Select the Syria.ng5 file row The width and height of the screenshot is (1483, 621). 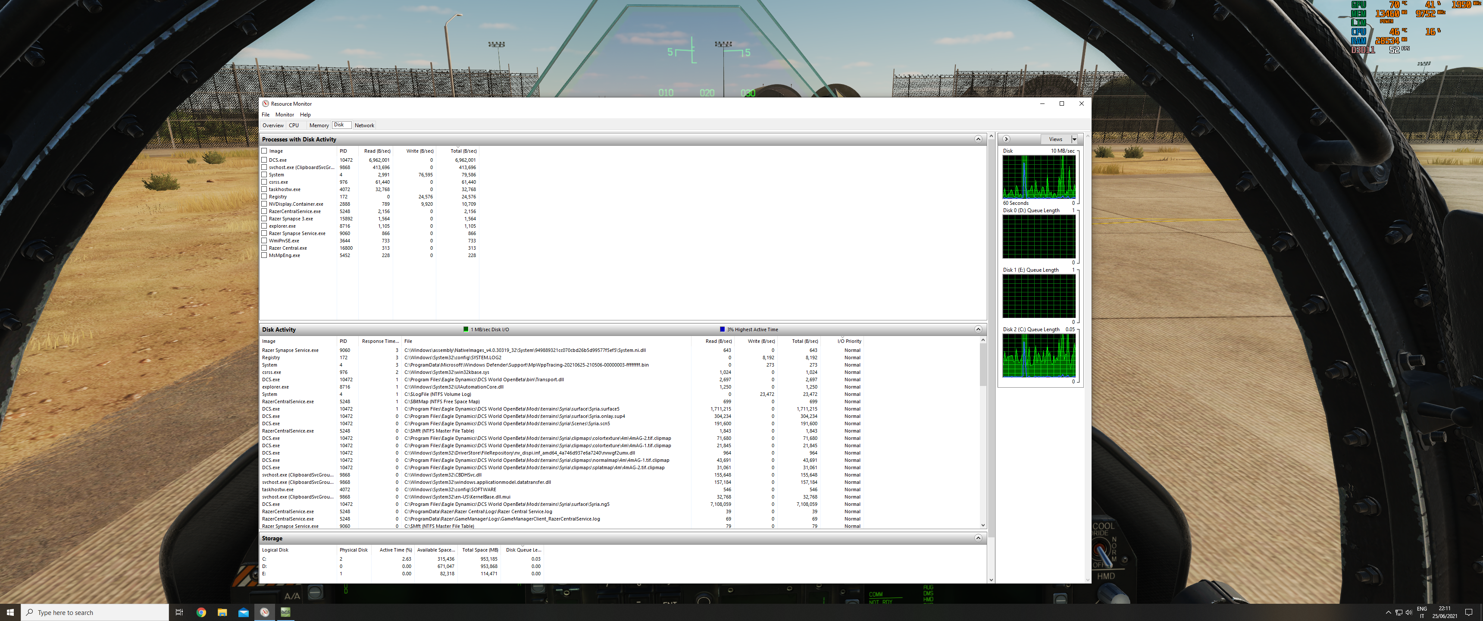pos(561,504)
